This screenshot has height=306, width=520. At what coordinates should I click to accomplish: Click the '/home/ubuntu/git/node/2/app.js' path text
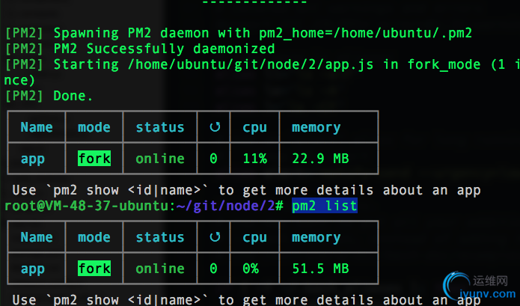[251, 64]
